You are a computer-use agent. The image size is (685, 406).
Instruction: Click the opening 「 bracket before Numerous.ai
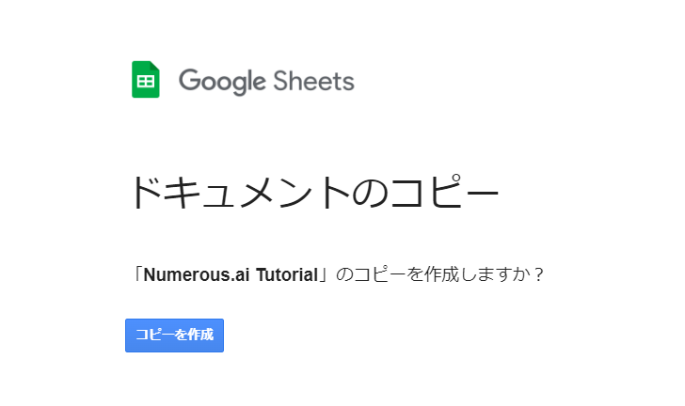137,276
